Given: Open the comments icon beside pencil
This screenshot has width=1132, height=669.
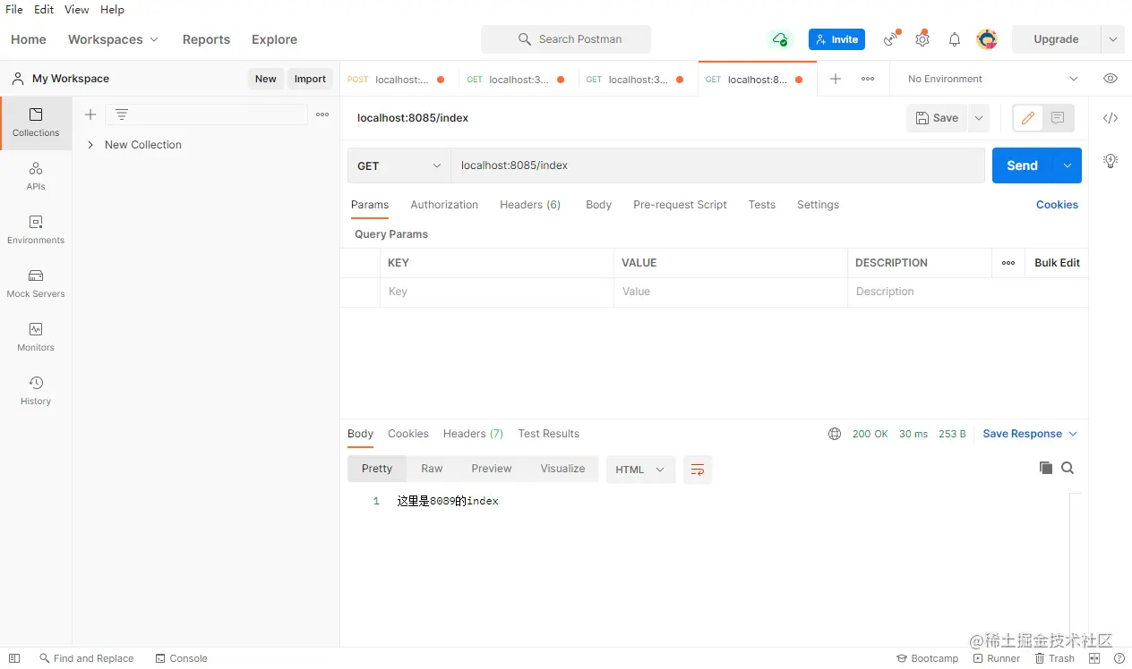Looking at the screenshot, I should click(1058, 118).
